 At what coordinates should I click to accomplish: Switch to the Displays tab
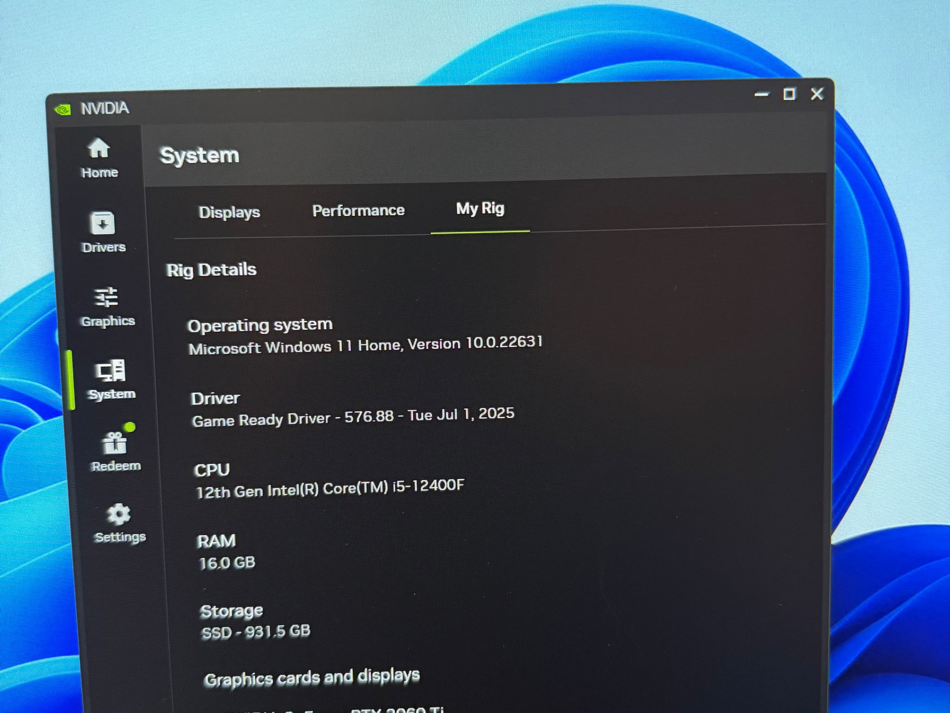pos(229,212)
